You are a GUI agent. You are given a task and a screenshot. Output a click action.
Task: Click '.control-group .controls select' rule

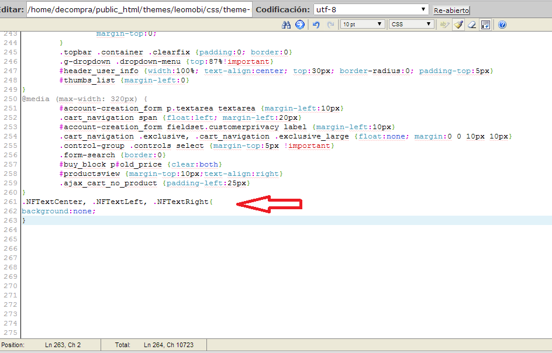tap(197, 146)
